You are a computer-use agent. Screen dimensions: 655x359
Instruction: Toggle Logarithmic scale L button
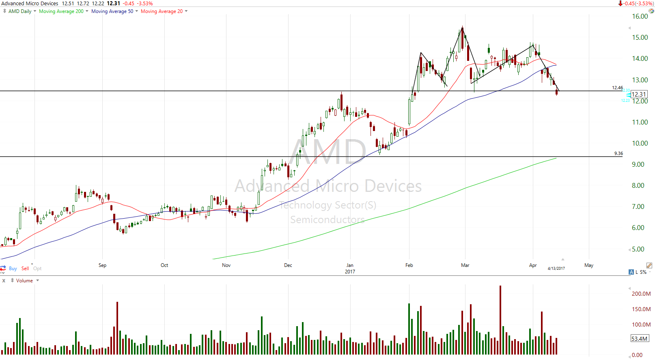637,272
